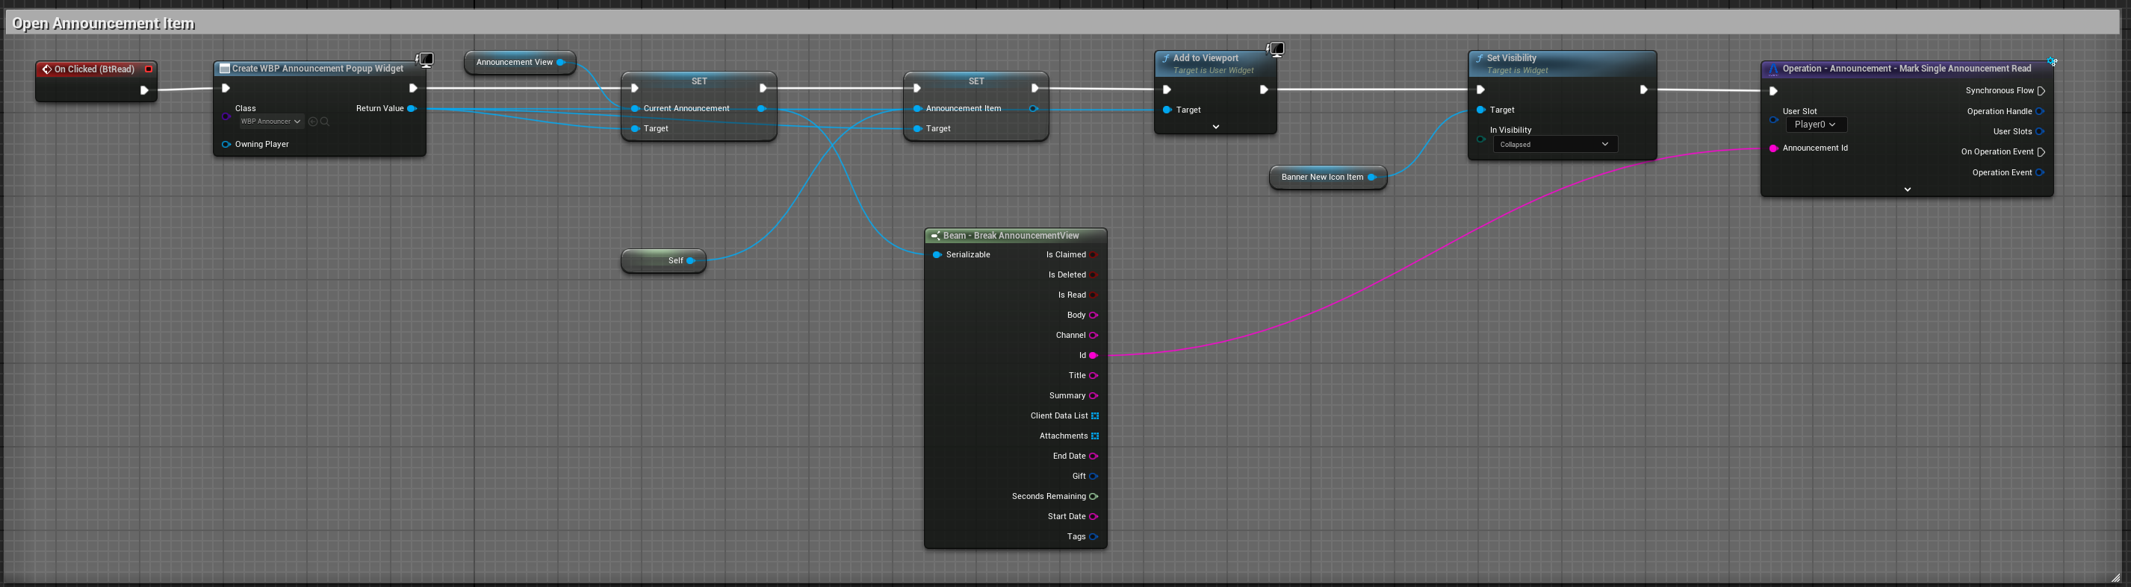Select the Open Announcement Item comment title
The height and width of the screenshot is (587, 2131).
click(x=103, y=23)
